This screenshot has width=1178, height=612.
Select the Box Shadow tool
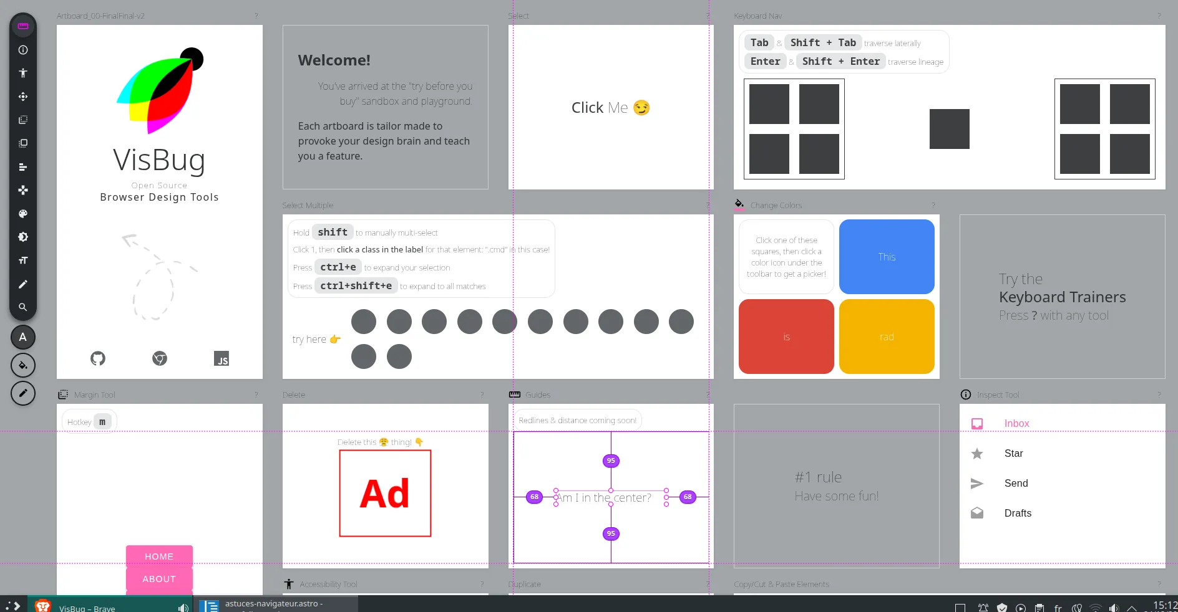pos(23,237)
